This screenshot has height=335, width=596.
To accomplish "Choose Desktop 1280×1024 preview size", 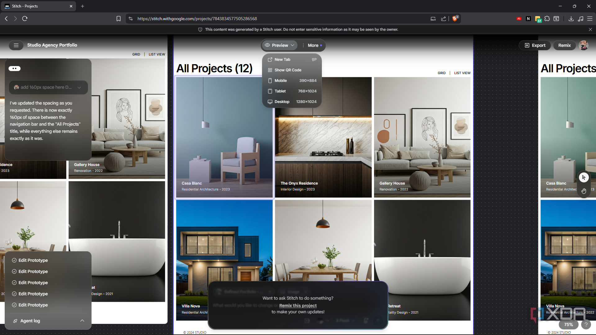I will (x=292, y=102).
